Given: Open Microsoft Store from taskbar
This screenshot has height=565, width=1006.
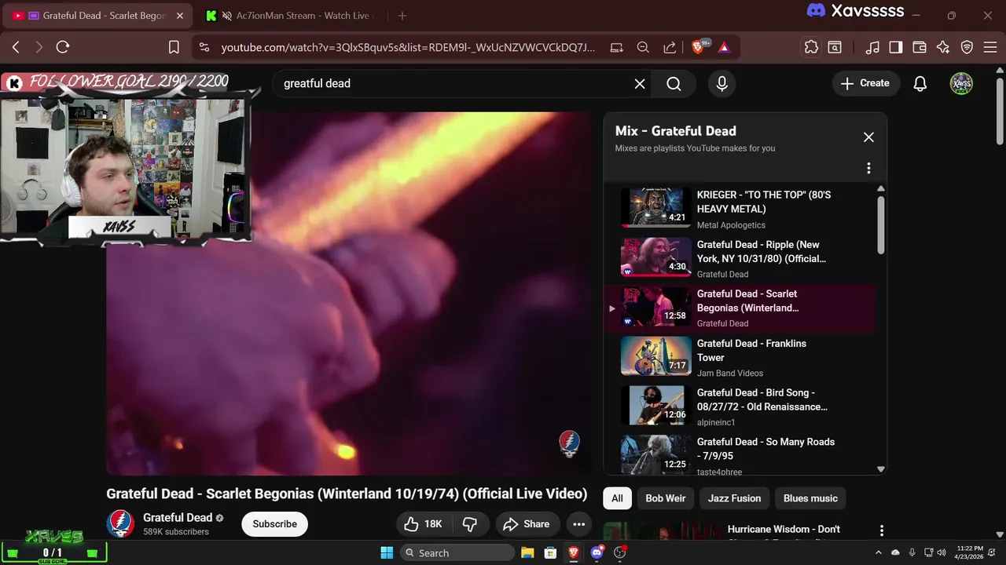Looking at the screenshot, I should click(x=551, y=552).
